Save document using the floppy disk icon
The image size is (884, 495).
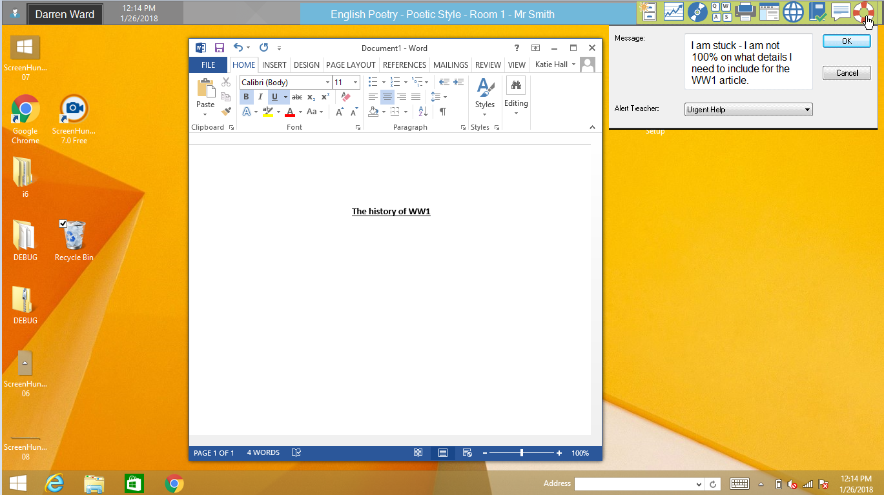tap(220, 48)
